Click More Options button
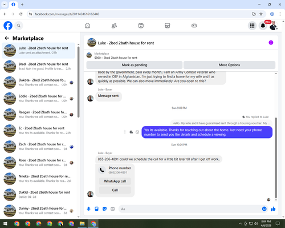 click(229, 65)
